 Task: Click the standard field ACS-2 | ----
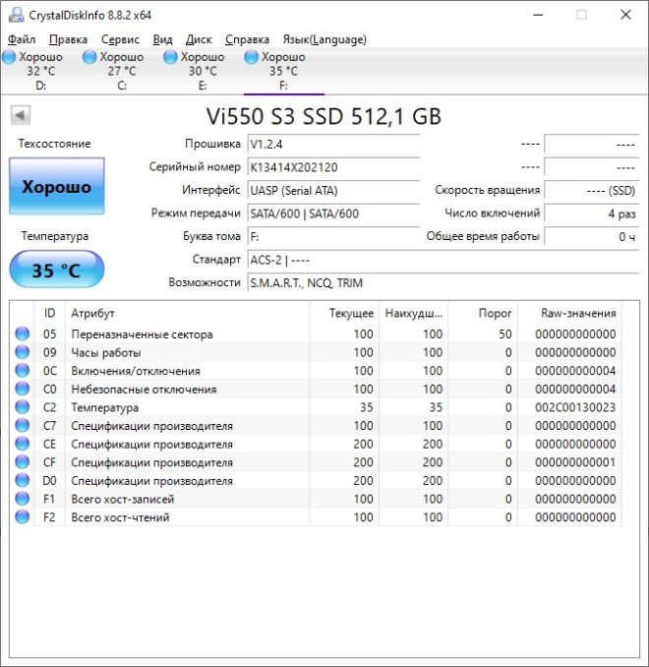(x=443, y=260)
